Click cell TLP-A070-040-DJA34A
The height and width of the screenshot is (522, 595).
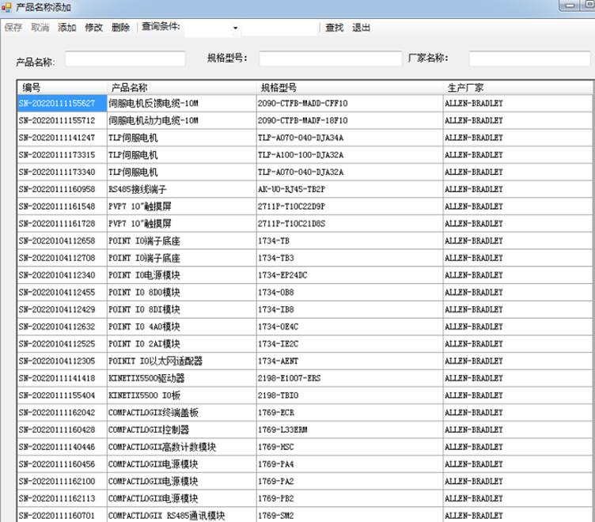(x=350, y=138)
